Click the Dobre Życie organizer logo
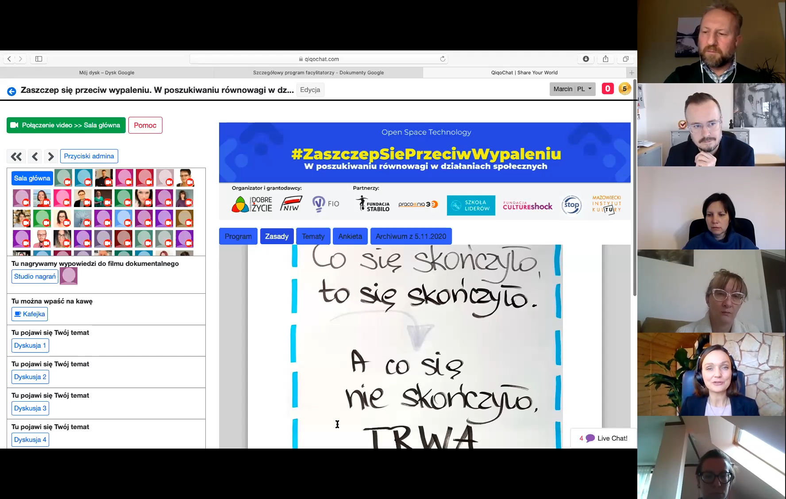 (252, 204)
